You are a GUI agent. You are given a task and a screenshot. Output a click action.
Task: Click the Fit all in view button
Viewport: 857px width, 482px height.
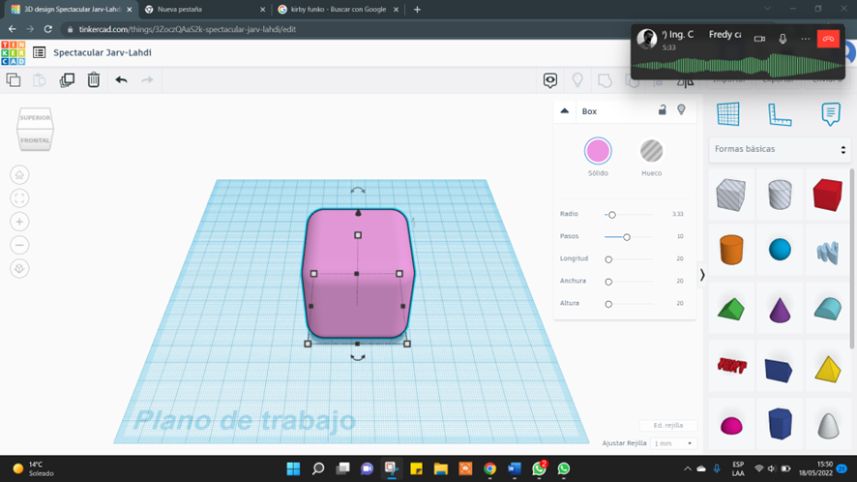(19, 198)
